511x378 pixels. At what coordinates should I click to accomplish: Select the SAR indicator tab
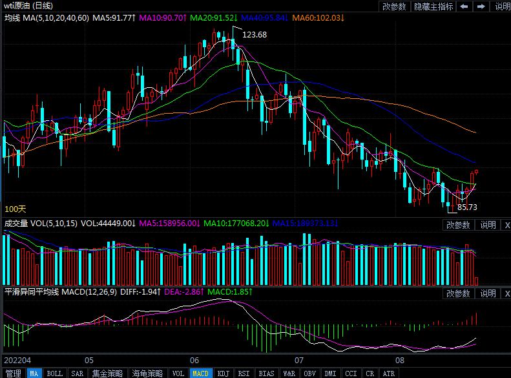click(77, 373)
